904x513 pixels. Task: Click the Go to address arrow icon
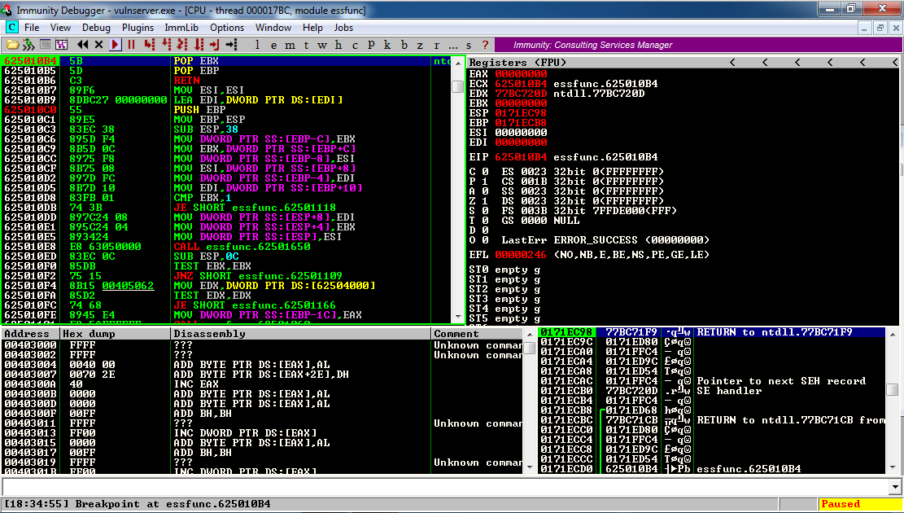click(231, 45)
